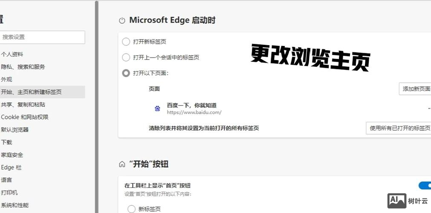Image resolution: width=431 pixels, height=213 pixels.
Task: Toggle the show home button switch
Action: 425,185
